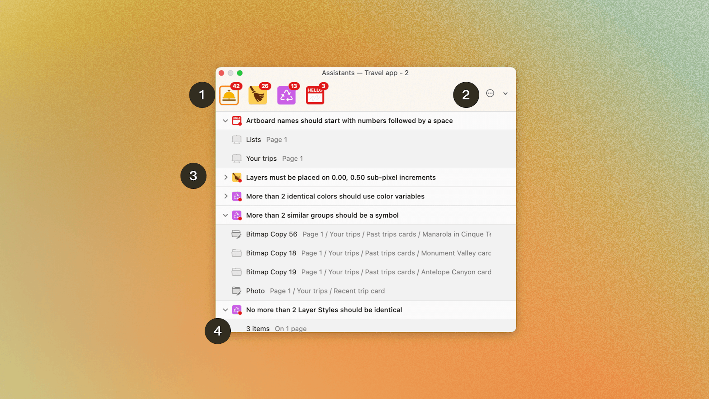
Task: Select the purple recycle assistant with 13 issues
Action: 287,96
